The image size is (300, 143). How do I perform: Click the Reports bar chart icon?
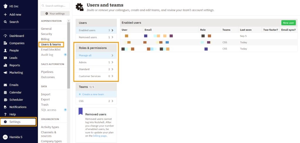[x=5, y=65]
